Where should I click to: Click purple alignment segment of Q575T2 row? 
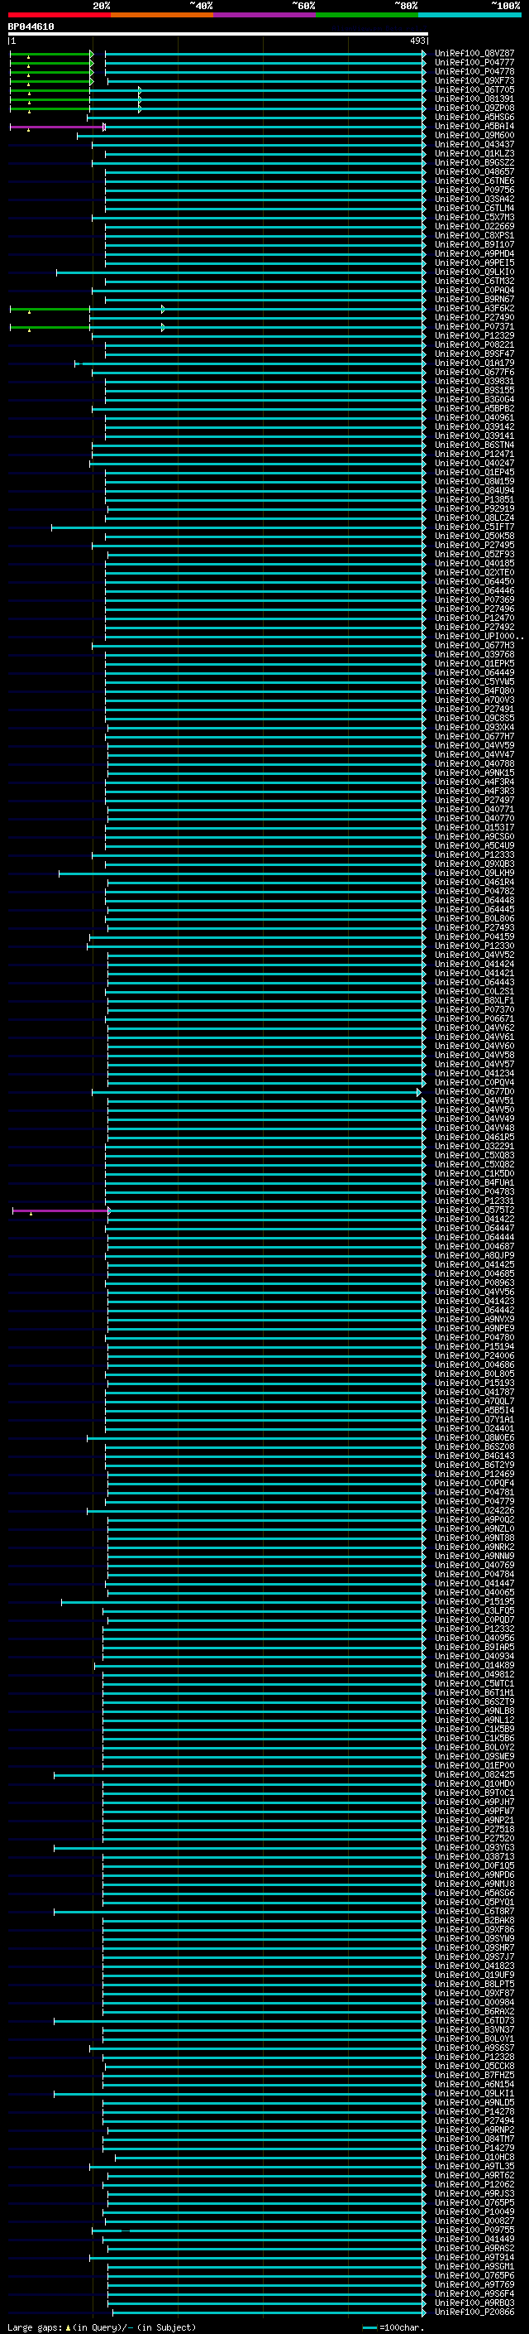[x=60, y=1210]
